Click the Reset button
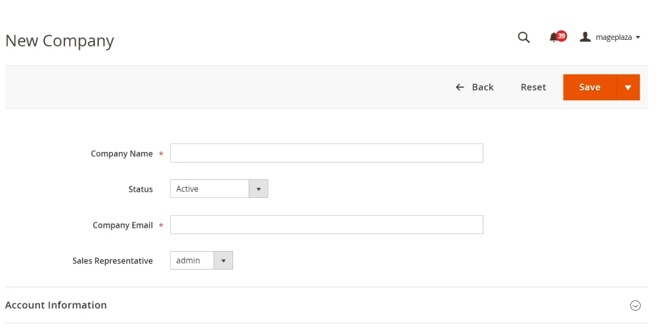 (x=533, y=87)
